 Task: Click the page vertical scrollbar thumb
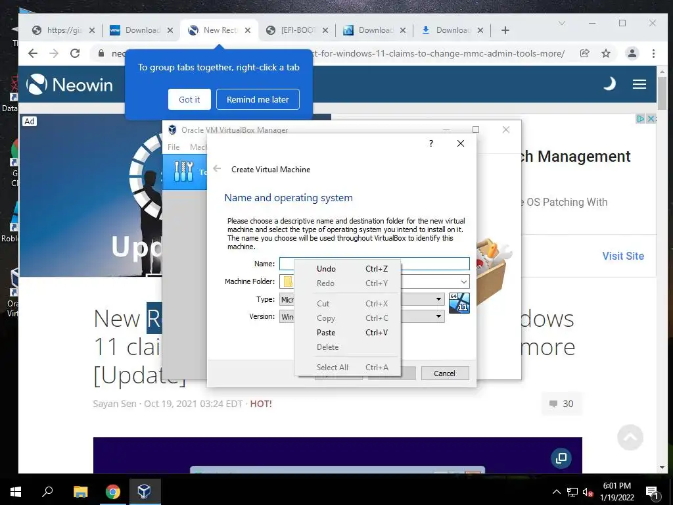pyautogui.click(x=662, y=92)
